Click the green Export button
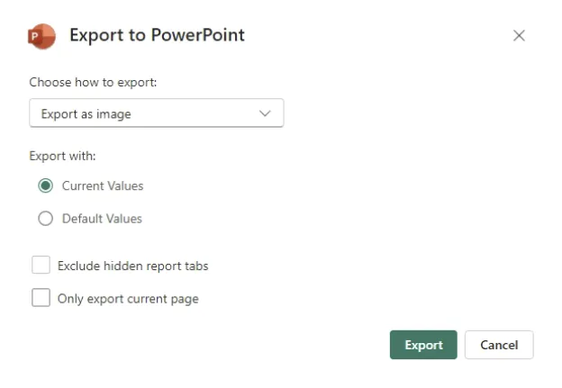 [423, 345]
